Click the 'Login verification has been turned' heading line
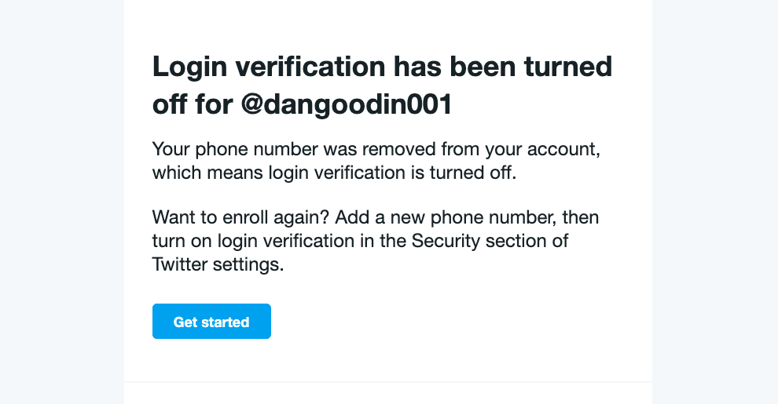Screen dimensions: 778x404 382,67
